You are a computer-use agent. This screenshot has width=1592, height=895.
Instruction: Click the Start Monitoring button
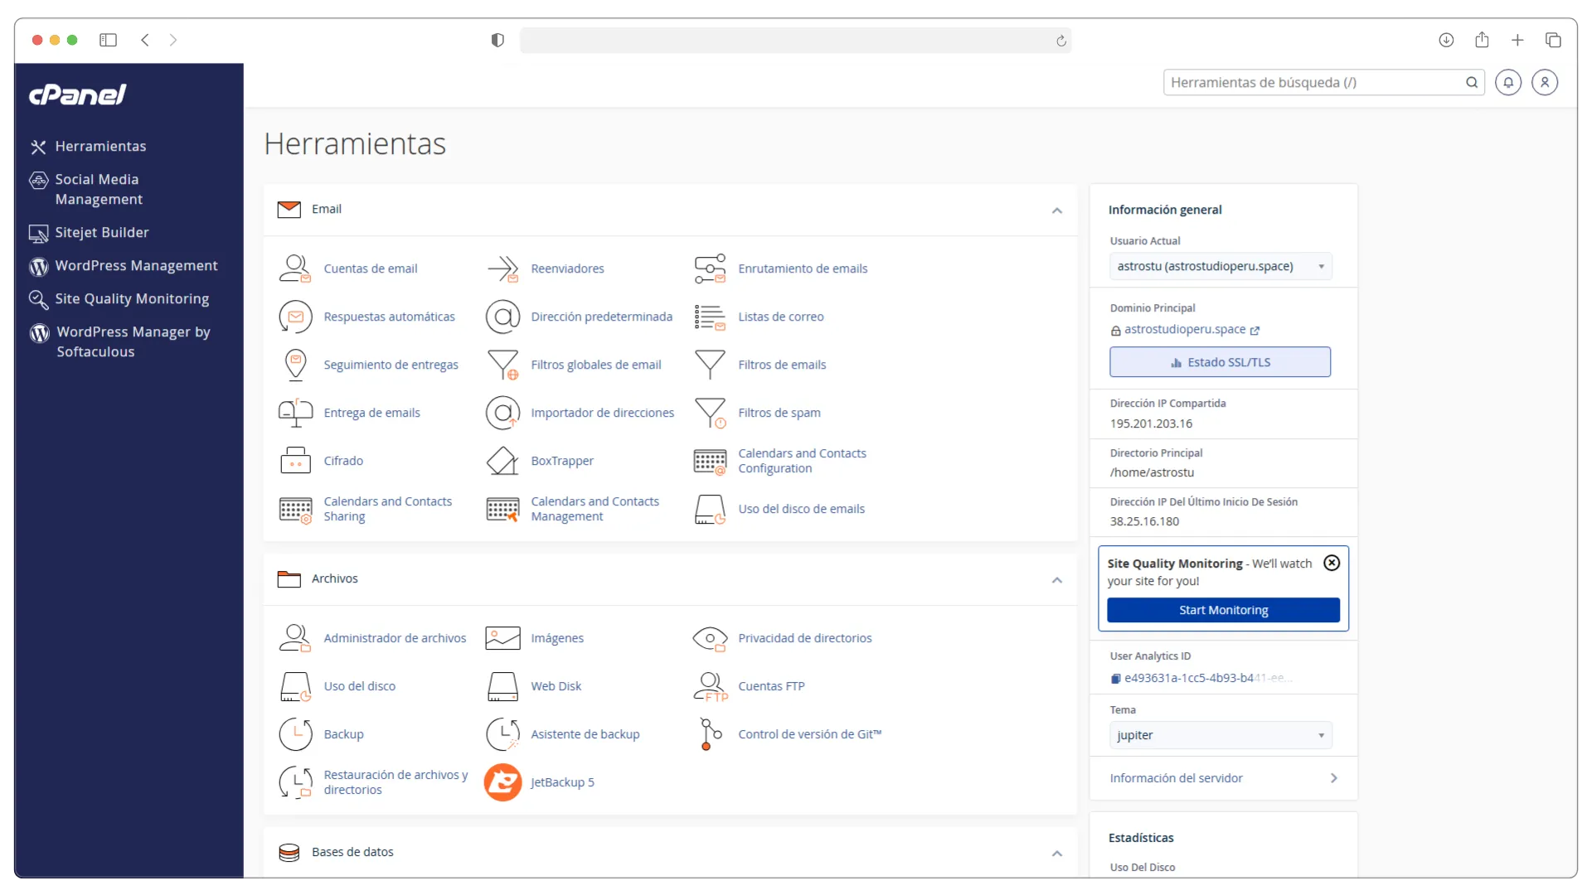1222,610
